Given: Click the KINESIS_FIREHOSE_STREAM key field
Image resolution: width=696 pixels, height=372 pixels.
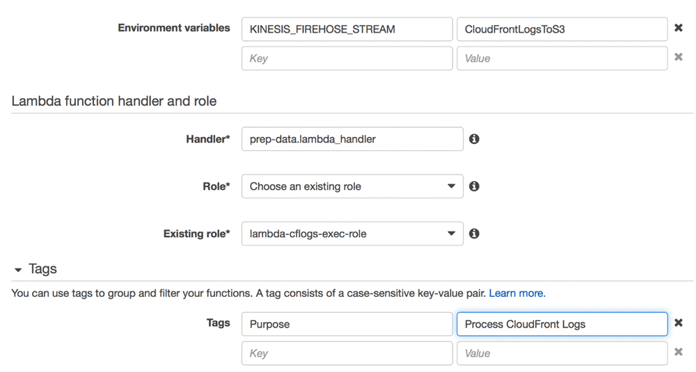Looking at the screenshot, I should point(347,29).
